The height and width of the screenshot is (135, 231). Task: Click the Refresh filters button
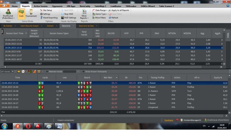click(114, 18)
